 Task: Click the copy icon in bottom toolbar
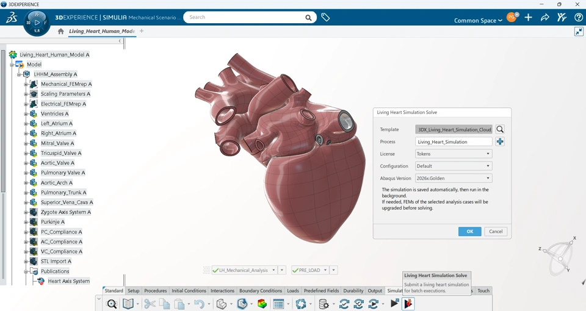coord(164,304)
